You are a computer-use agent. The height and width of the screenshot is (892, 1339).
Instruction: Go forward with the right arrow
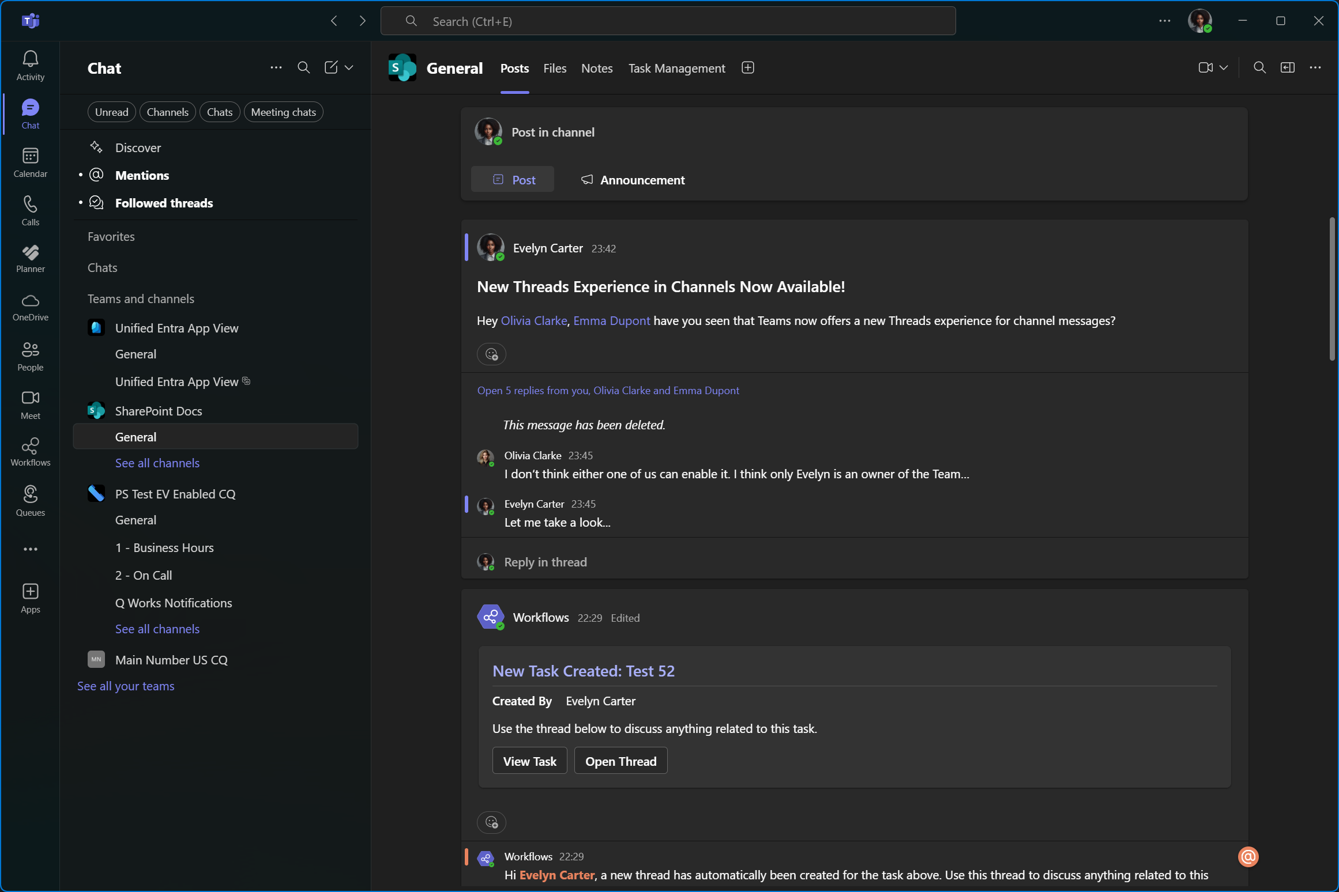tap(362, 21)
